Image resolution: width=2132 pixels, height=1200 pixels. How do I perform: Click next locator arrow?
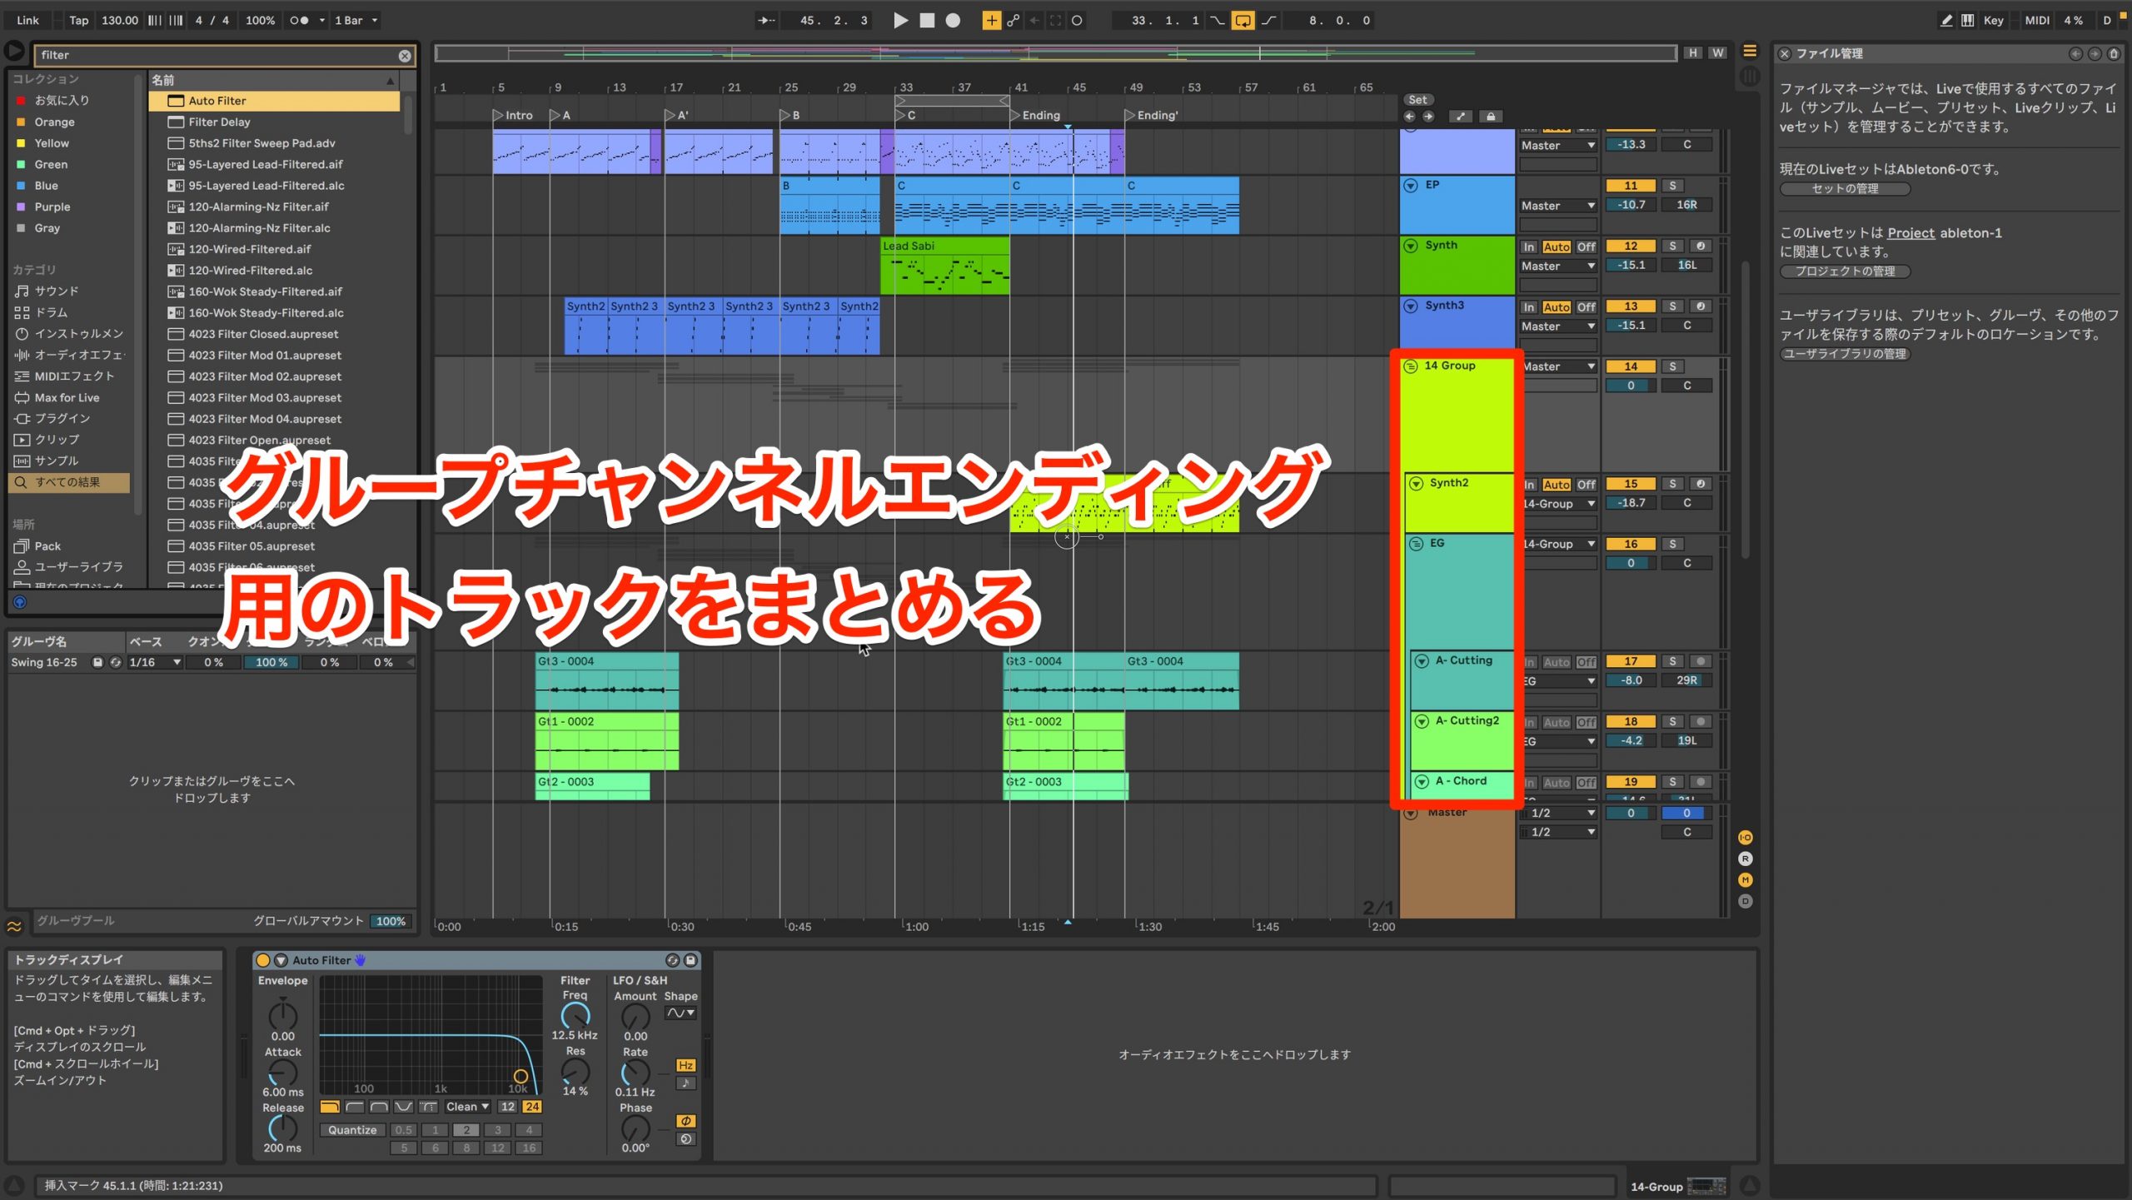(x=1428, y=117)
